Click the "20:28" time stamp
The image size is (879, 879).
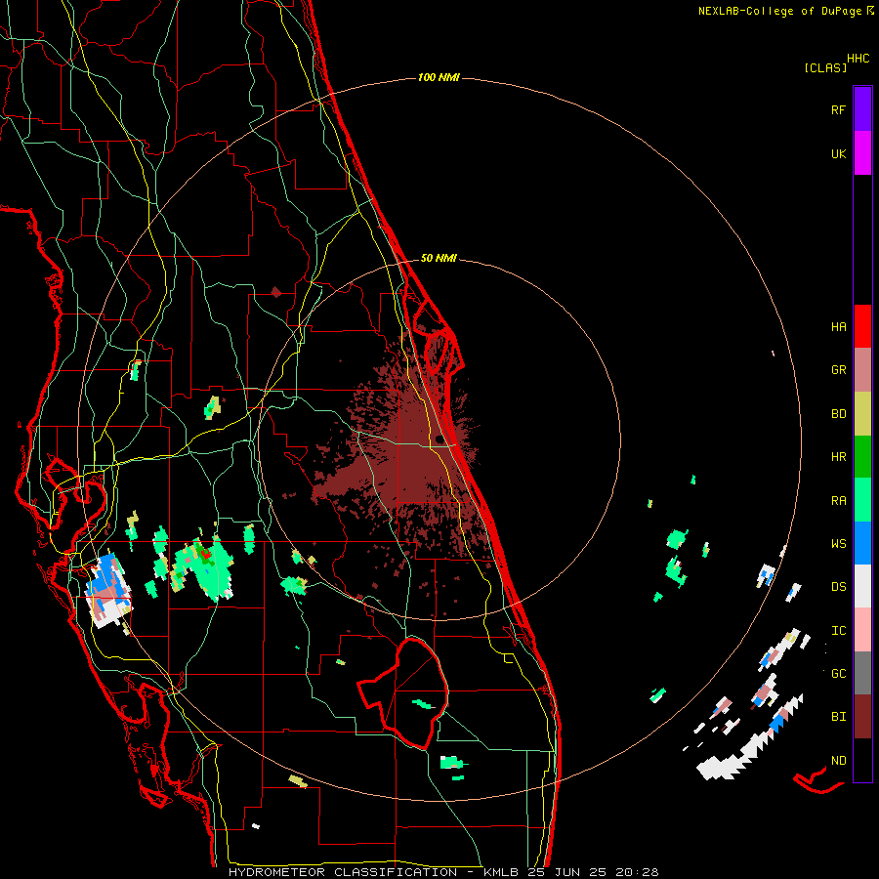point(637,872)
